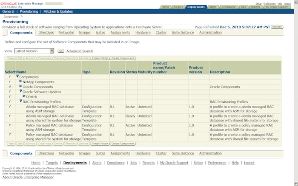The height and width of the screenshot is (186, 298).
Task: Open the Compliance tab in header
Action: tap(229, 7)
